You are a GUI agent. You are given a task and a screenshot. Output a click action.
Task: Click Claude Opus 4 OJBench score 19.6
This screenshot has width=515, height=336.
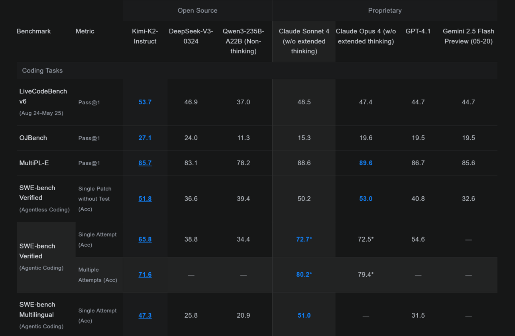pyautogui.click(x=366, y=138)
